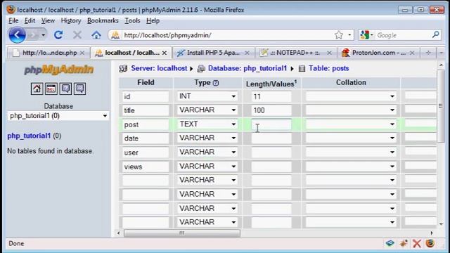Screen dimensions: 450x253
Task: Click the blue status bar icon
Action: pyautogui.click(x=390, y=243)
